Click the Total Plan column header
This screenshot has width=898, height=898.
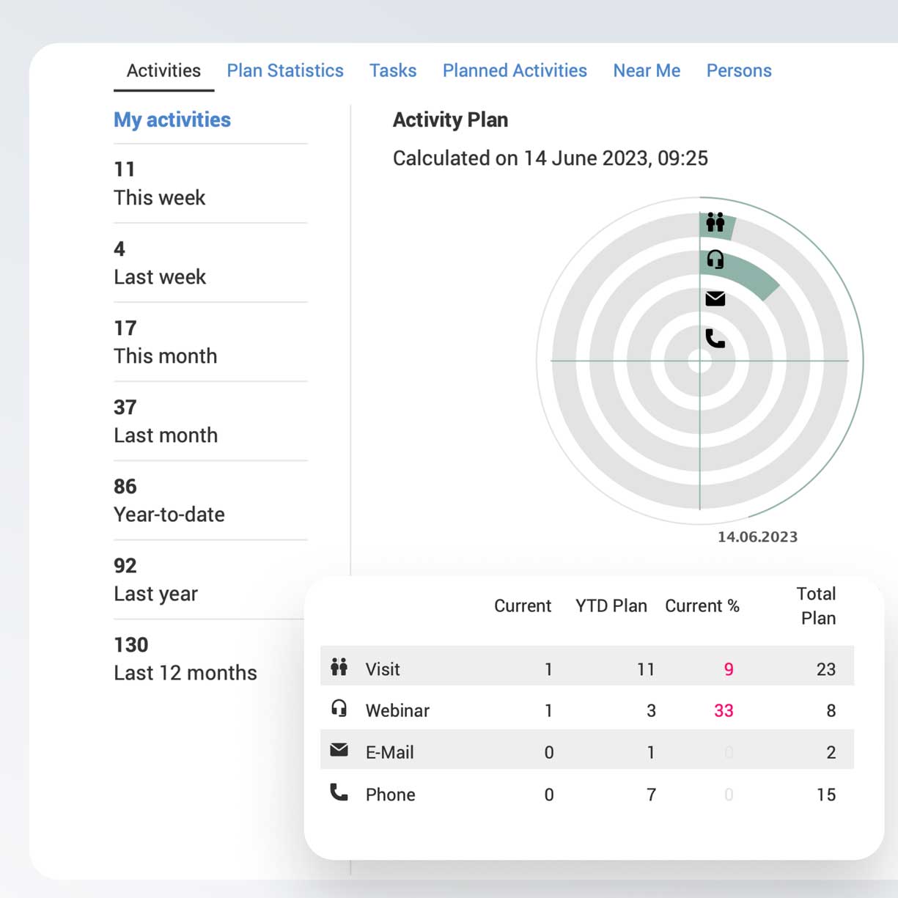tap(817, 606)
